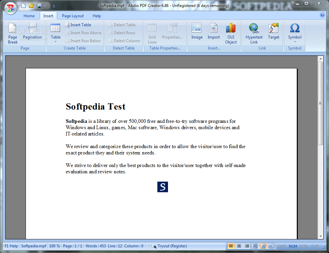Screen dimensions: 329x253
Task: Click Tryout (Register) in status bar
Action: pos(169,246)
